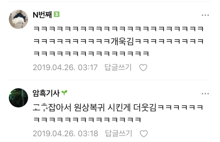The image size is (220, 142).
Task: Click the last ㅋ line of N번째's comment
Action: pos(91,54)
